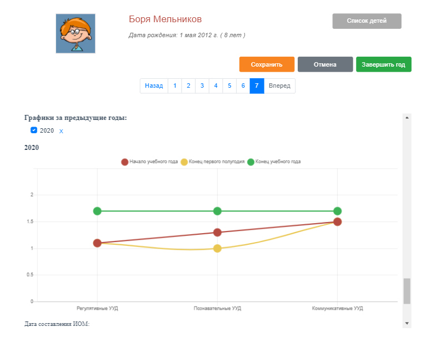
Task: Open the Список детей list
Action: [x=367, y=21]
